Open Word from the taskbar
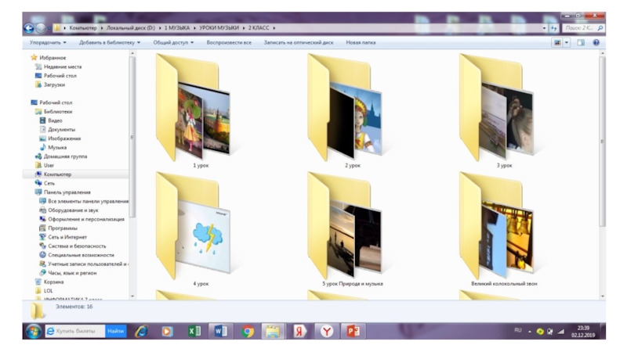This screenshot has height=352, width=627. pos(220,331)
